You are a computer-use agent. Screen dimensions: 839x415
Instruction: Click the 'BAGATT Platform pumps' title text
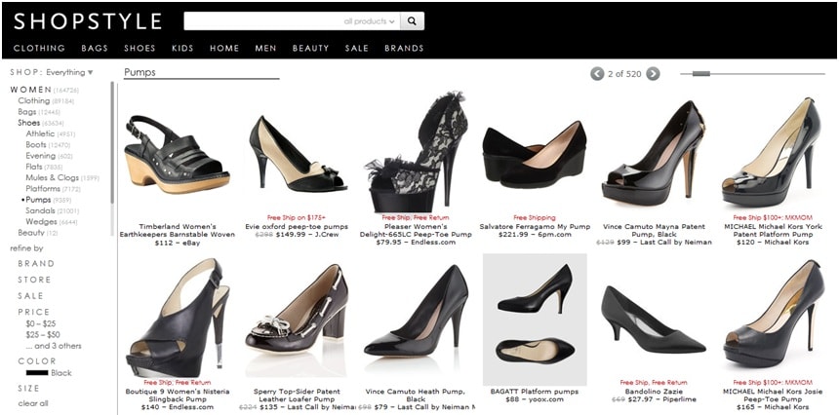[x=535, y=391]
